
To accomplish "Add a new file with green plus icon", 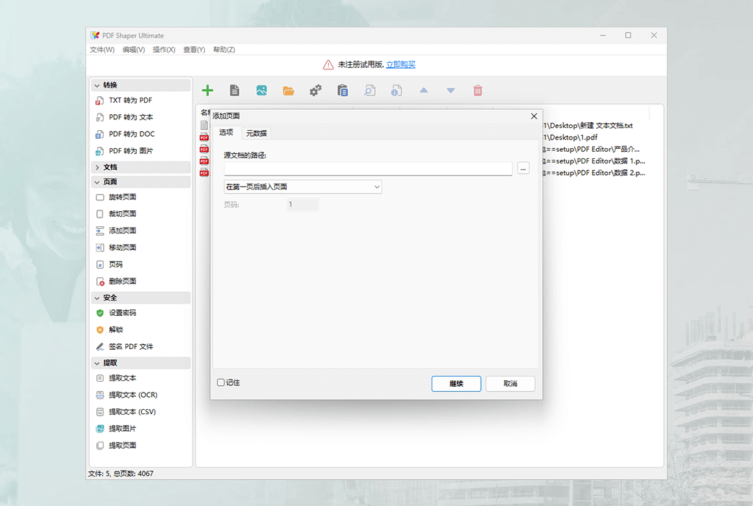I will point(207,90).
